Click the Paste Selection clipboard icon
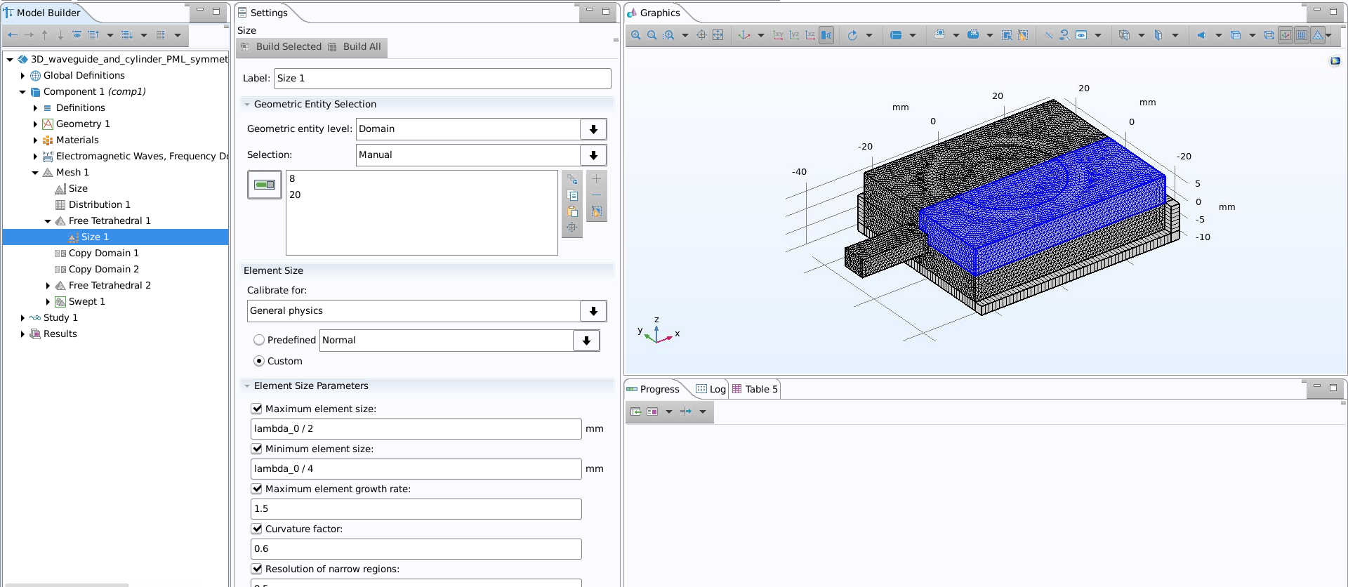 click(x=572, y=211)
